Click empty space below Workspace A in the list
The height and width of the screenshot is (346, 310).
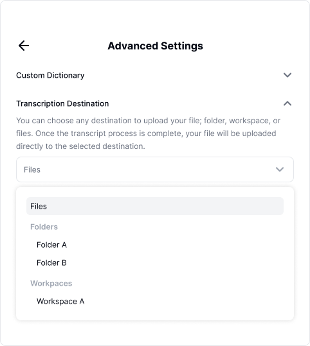155,313
